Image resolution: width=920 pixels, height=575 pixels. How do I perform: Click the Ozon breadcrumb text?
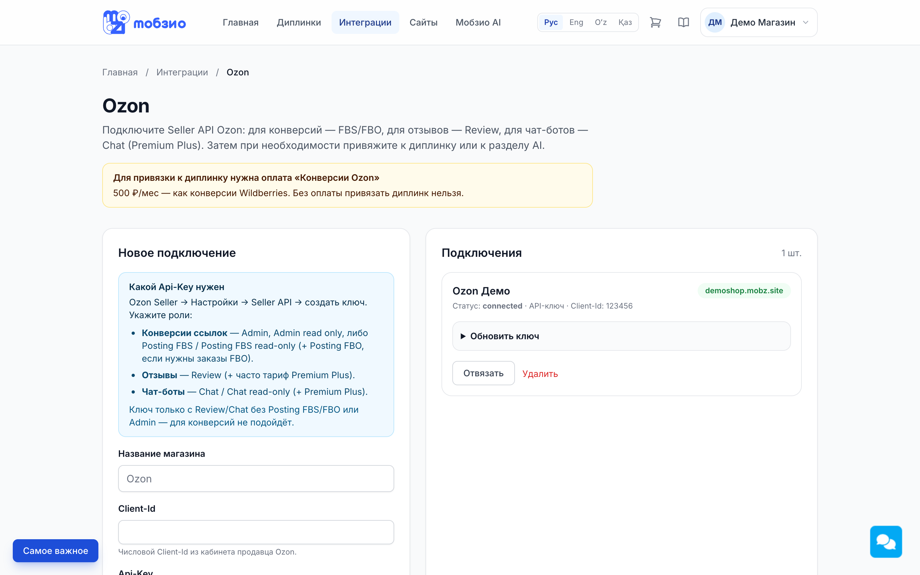tap(238, 72)
